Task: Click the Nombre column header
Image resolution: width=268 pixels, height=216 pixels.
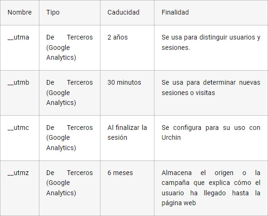Action: pos(20,12)
